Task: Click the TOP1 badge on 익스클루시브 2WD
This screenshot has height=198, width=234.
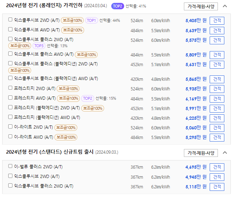Action: click(91, 20)
